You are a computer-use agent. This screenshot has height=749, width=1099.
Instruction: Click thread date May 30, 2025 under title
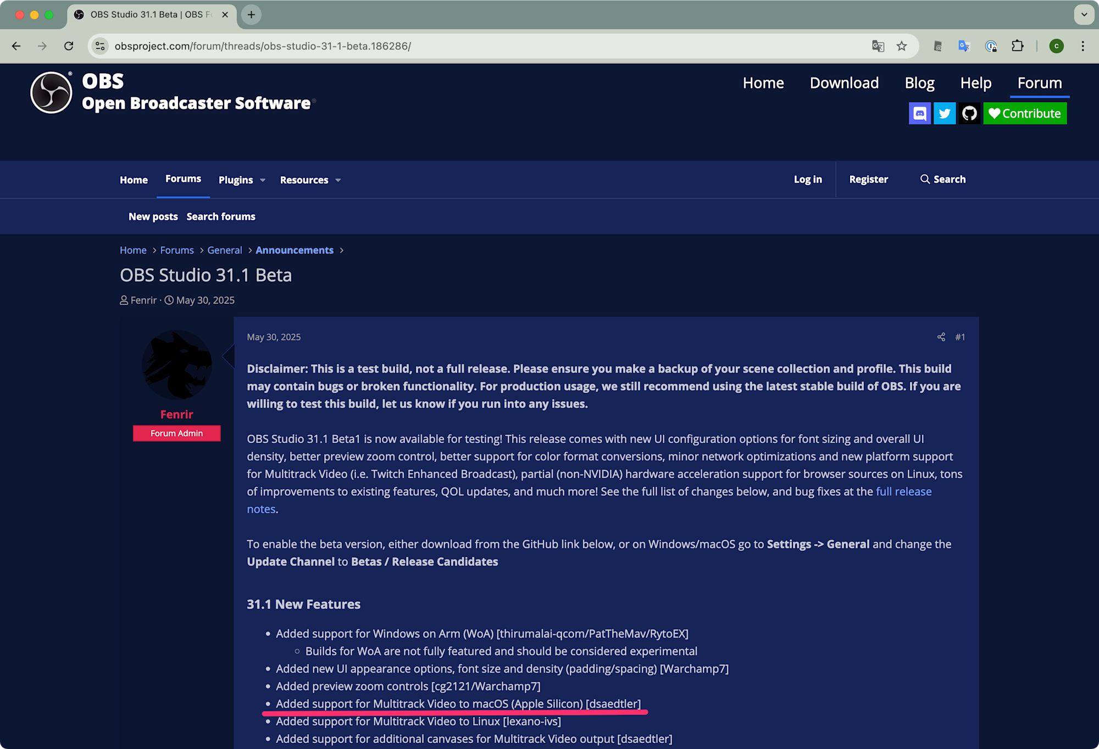pos(205,300)
